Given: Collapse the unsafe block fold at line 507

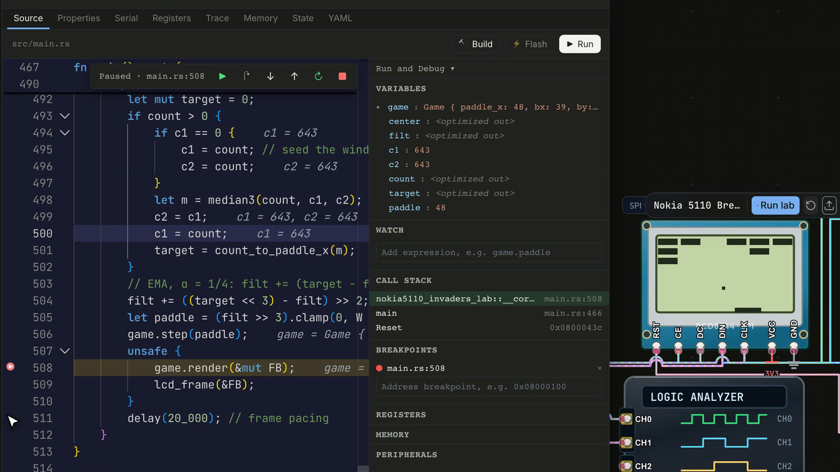Looking at the screenshot, I should click(65, 351).
